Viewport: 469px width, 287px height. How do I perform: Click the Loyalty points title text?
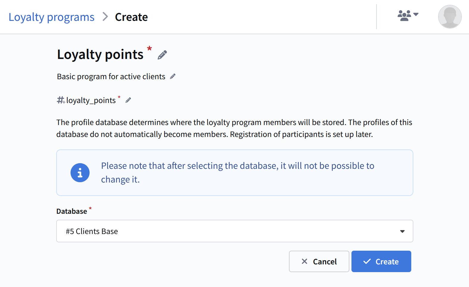[x=100, y=54]
